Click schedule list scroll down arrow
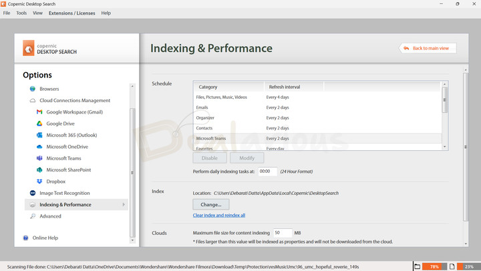481x271 pixels. pyautogui.click(x=444, y=147)
